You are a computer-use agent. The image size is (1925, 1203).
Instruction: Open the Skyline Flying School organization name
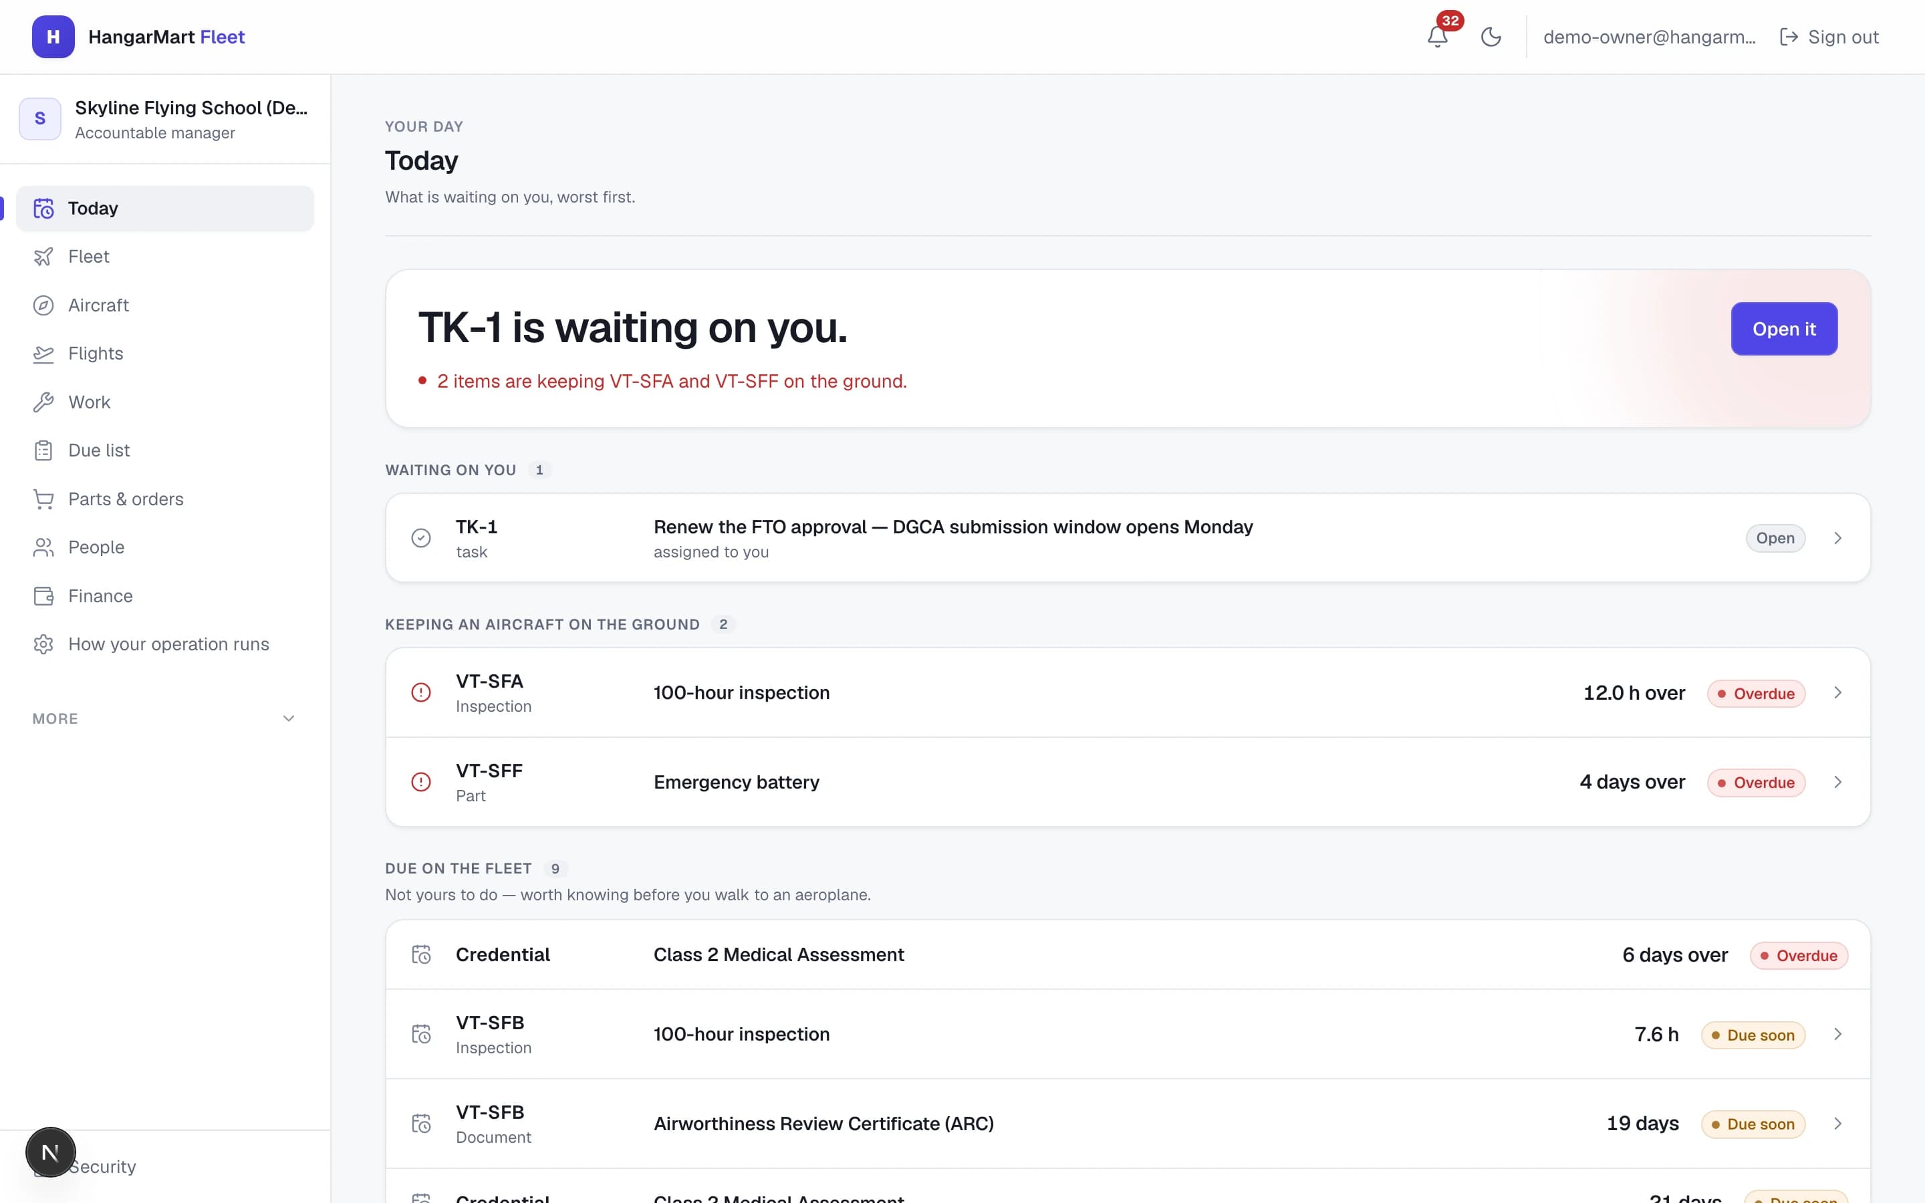191,108
